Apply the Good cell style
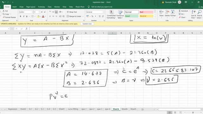 click(x=132, y=16)
